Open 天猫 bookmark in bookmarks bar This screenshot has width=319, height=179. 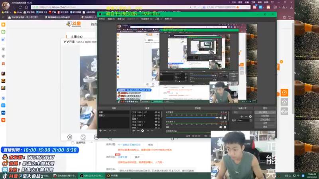pos(52,12)
